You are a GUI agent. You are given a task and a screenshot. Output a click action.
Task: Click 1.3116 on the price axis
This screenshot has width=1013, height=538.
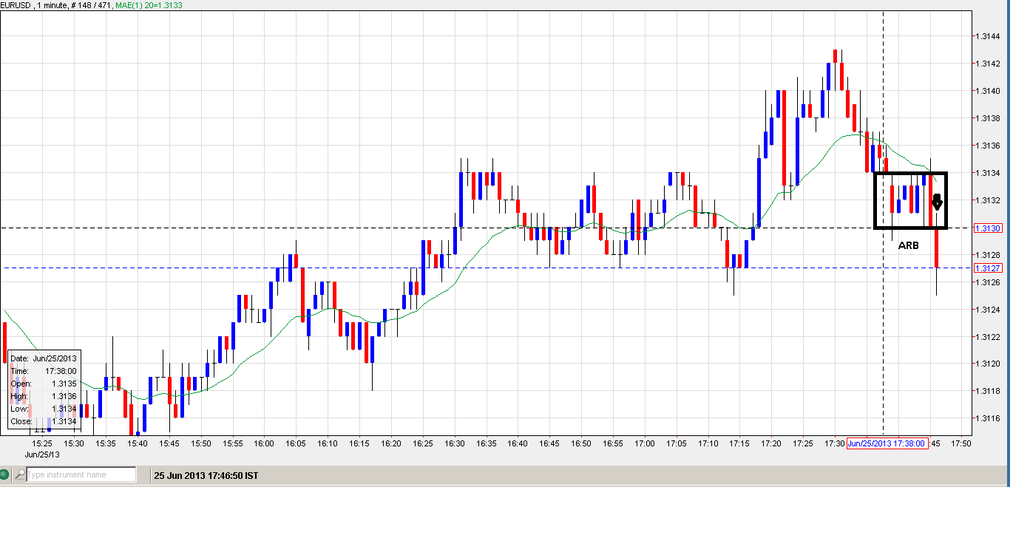click(989, 418)
